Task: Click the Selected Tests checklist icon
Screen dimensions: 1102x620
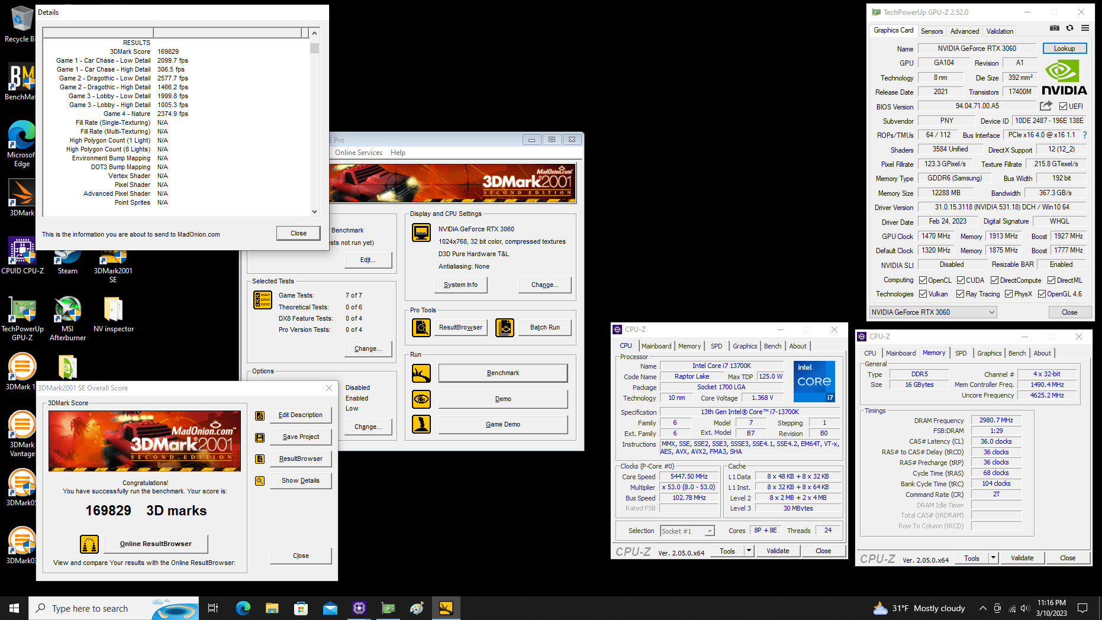Action: [x=263, y=300]
